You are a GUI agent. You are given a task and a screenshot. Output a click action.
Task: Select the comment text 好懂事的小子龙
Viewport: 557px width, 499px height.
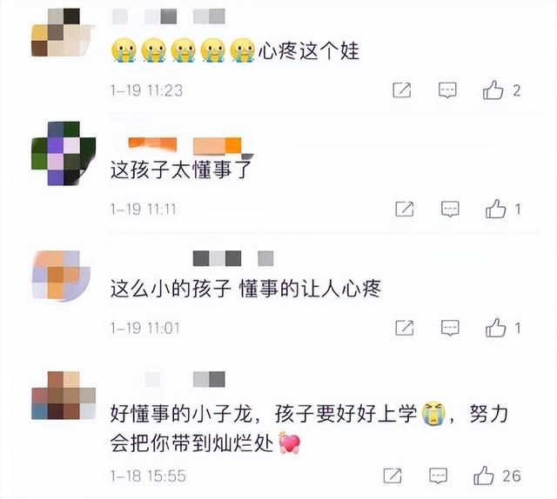(x=181, y=414)
